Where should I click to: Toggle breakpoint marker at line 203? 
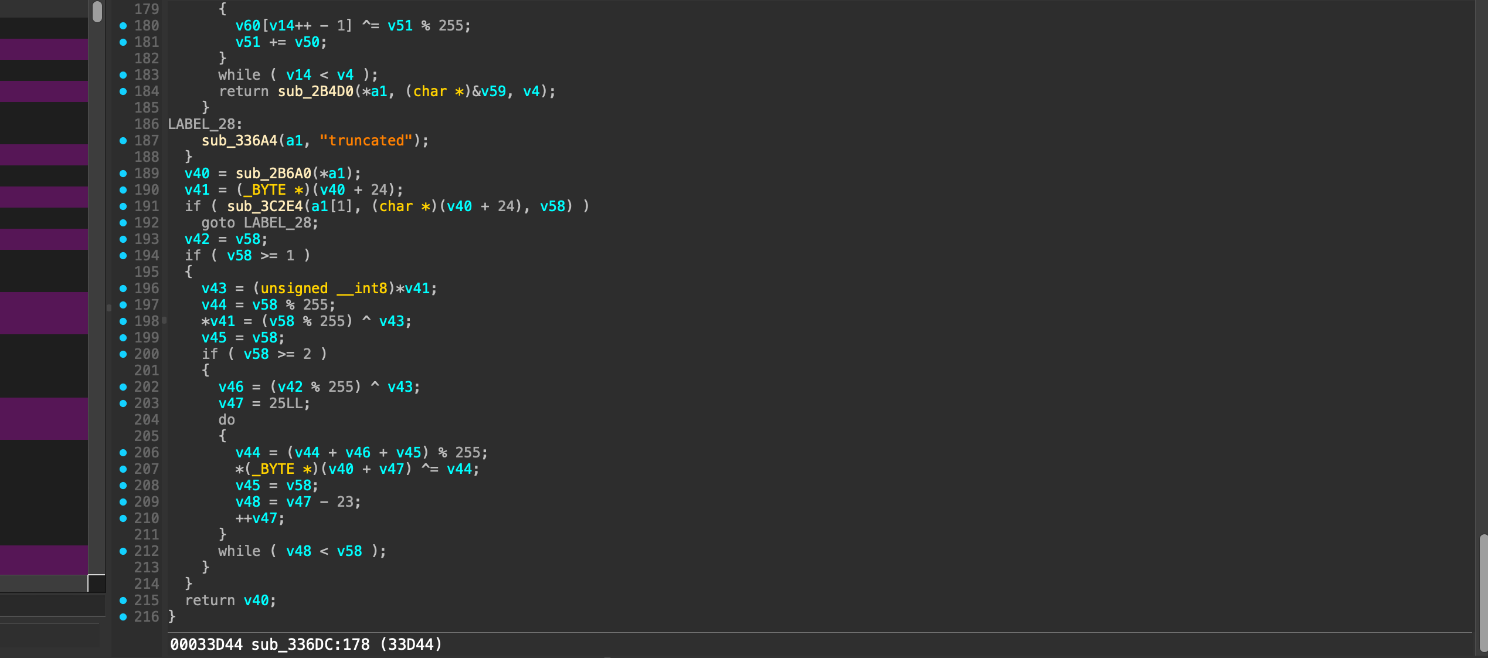coord(123,403)
